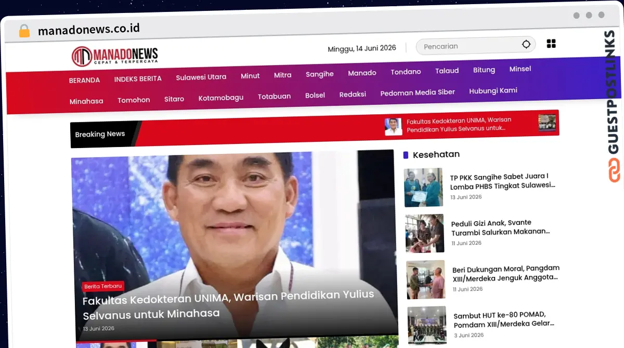Select Manado in navigation
624x348 pixels.
pyautogui.click(x=362, y=73)
